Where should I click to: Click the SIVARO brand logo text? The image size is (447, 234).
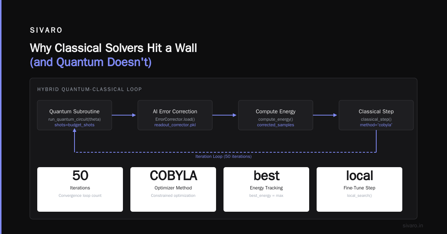tap(46, 30)
